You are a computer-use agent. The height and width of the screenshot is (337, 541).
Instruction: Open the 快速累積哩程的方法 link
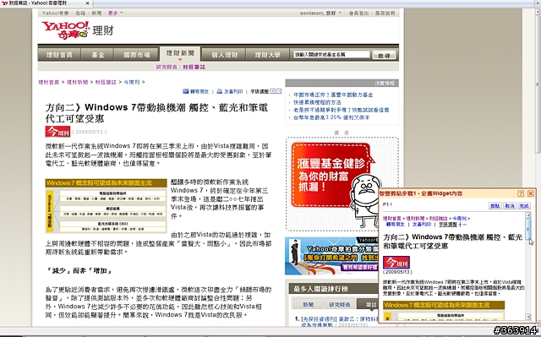[317, 102]
